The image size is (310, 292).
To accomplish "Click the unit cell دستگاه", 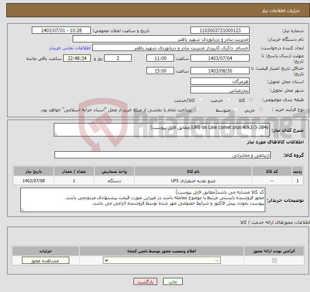I will point(114,181).
